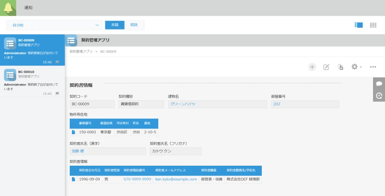
Task: Open the row icon for 1996-09-09 record
Action: pos(73,179)
